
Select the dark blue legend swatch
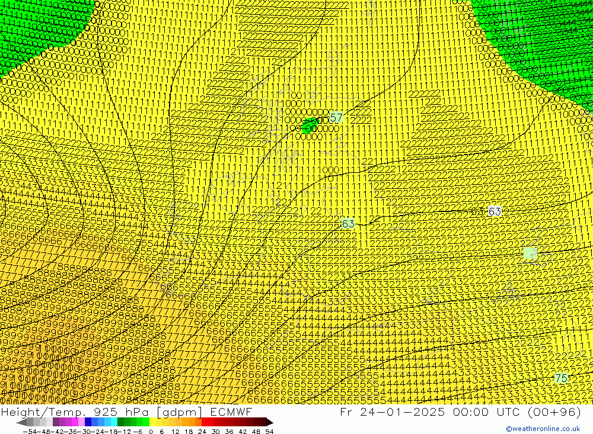[88, 422]
